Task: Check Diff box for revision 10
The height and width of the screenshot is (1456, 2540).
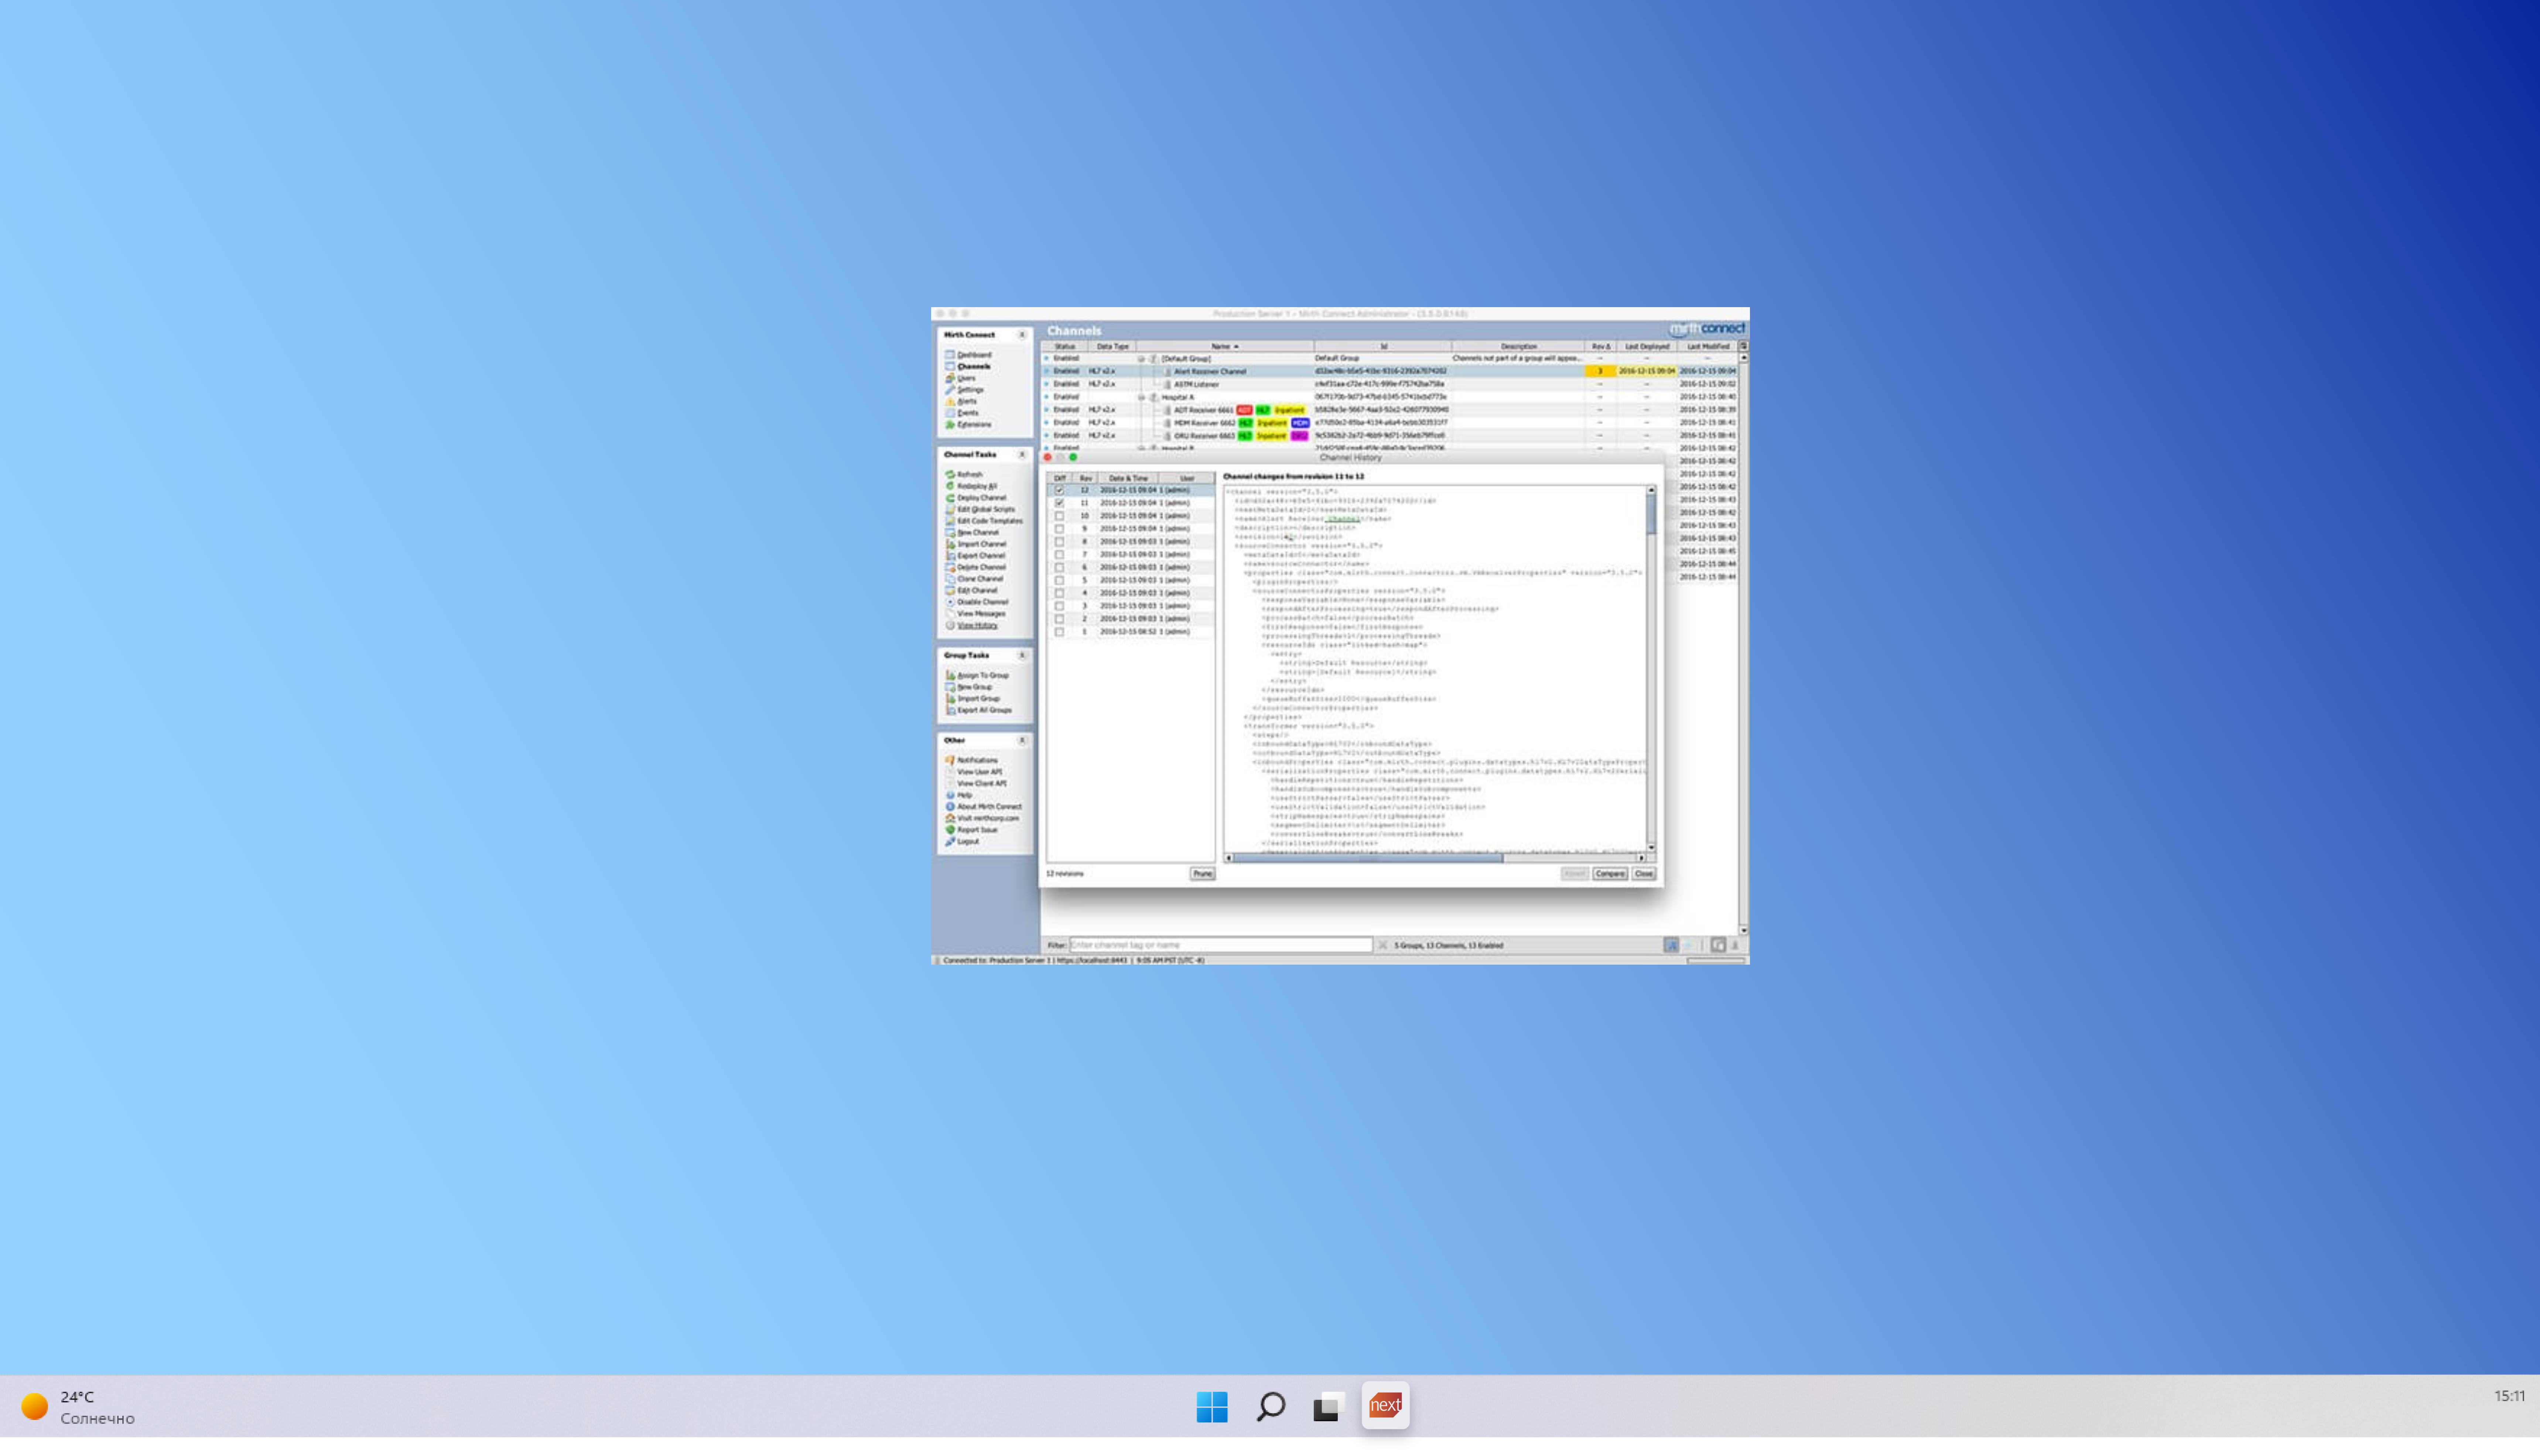Action: (x=1059, y=517)
